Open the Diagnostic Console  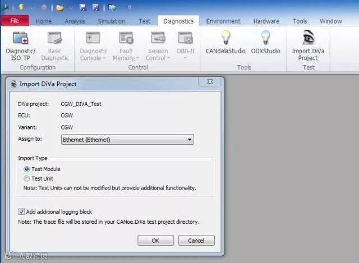pos(94,46)
